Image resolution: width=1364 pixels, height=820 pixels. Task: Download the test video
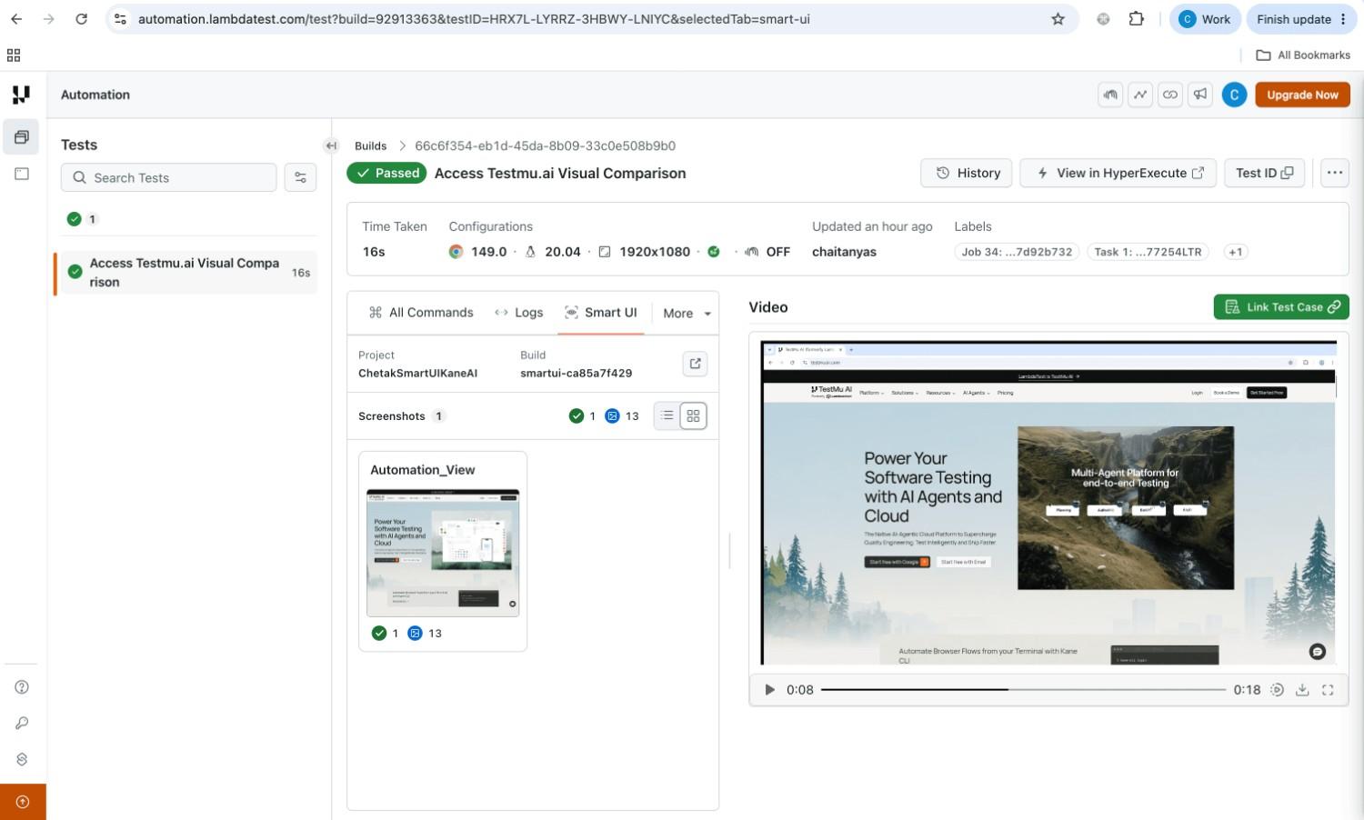coord(1302,690)
